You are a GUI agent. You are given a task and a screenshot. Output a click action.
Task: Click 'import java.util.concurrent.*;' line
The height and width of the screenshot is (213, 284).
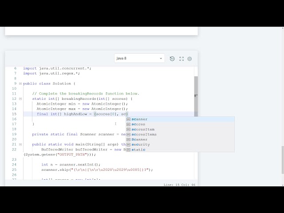click(x=57, y=68)
